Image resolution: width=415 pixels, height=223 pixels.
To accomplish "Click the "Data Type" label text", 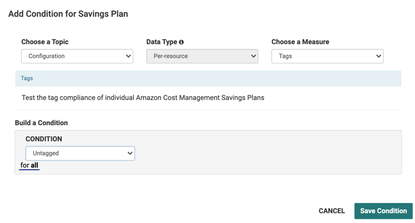I will [161, 42].
